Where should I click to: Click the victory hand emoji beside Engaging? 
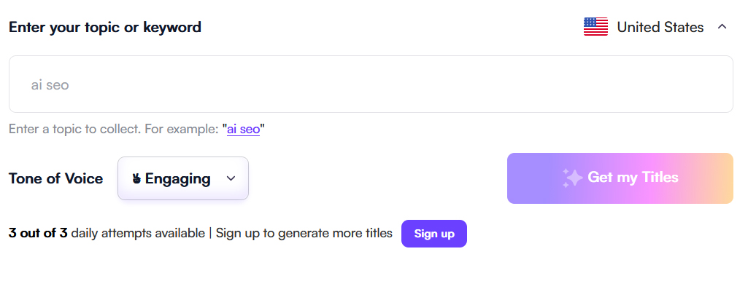click(x=136, y=178)
